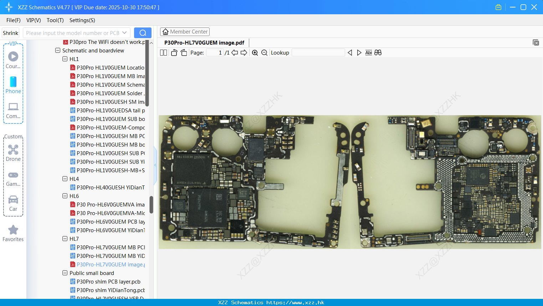Open the xzz.hk website link

click(295, 302)
